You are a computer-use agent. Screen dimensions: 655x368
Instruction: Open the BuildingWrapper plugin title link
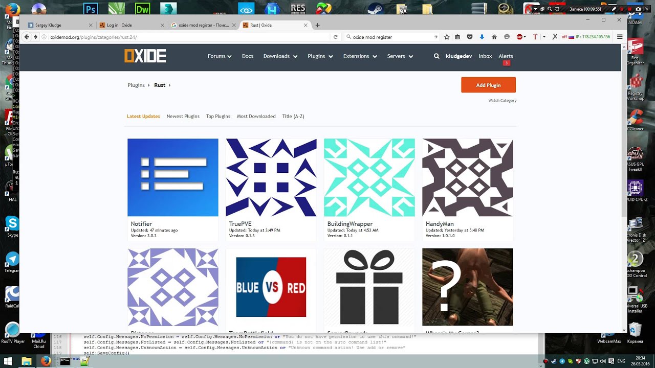pos(350,224)
